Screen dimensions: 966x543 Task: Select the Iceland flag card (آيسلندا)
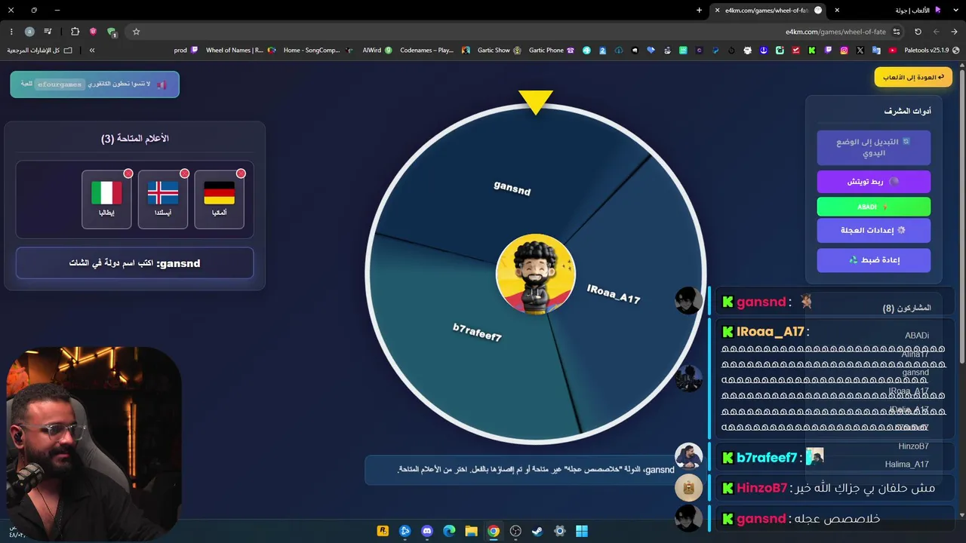(x=163, y=199)
